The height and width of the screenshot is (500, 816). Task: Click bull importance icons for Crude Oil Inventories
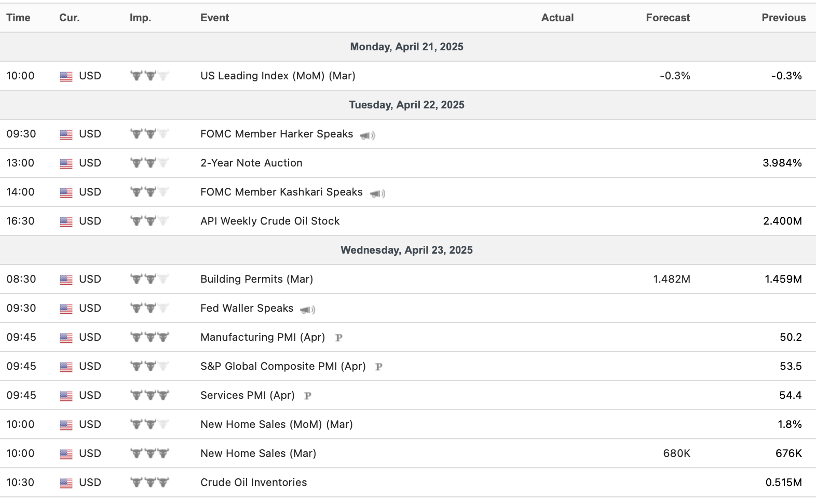pyautogui.click(x=149, y=482)
